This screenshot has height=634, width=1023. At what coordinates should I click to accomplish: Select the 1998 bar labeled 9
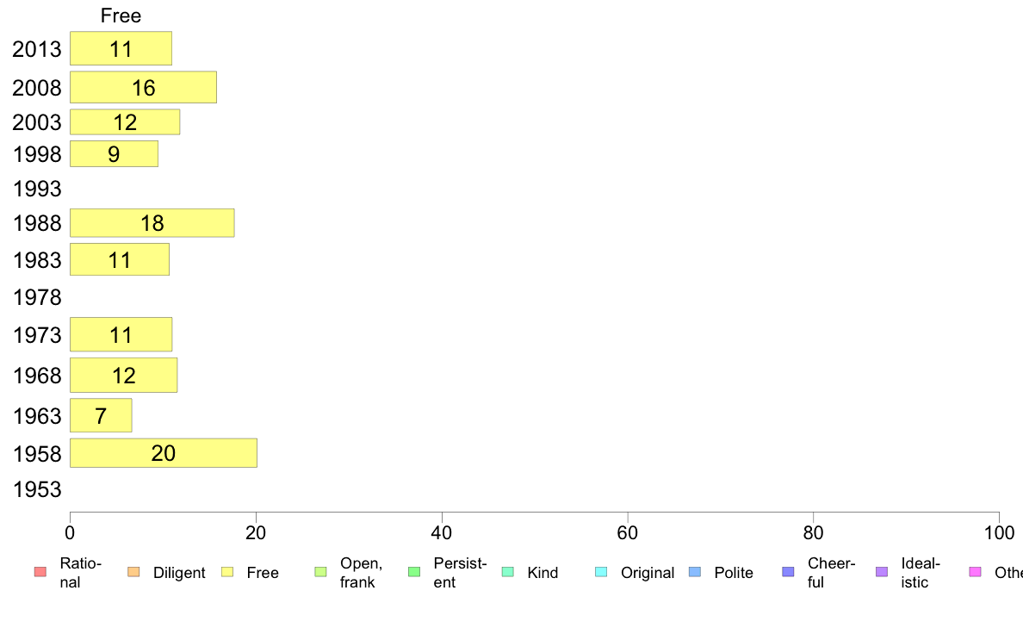tap(114, 154)
